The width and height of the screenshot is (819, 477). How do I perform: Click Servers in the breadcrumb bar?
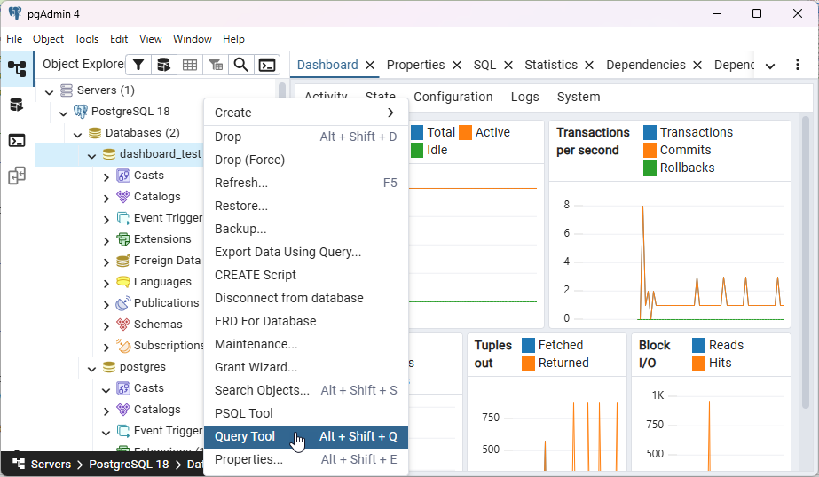[51, 465]
